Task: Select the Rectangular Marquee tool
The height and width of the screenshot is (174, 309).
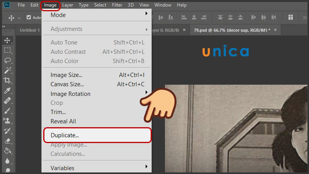Action: (7, 50)
